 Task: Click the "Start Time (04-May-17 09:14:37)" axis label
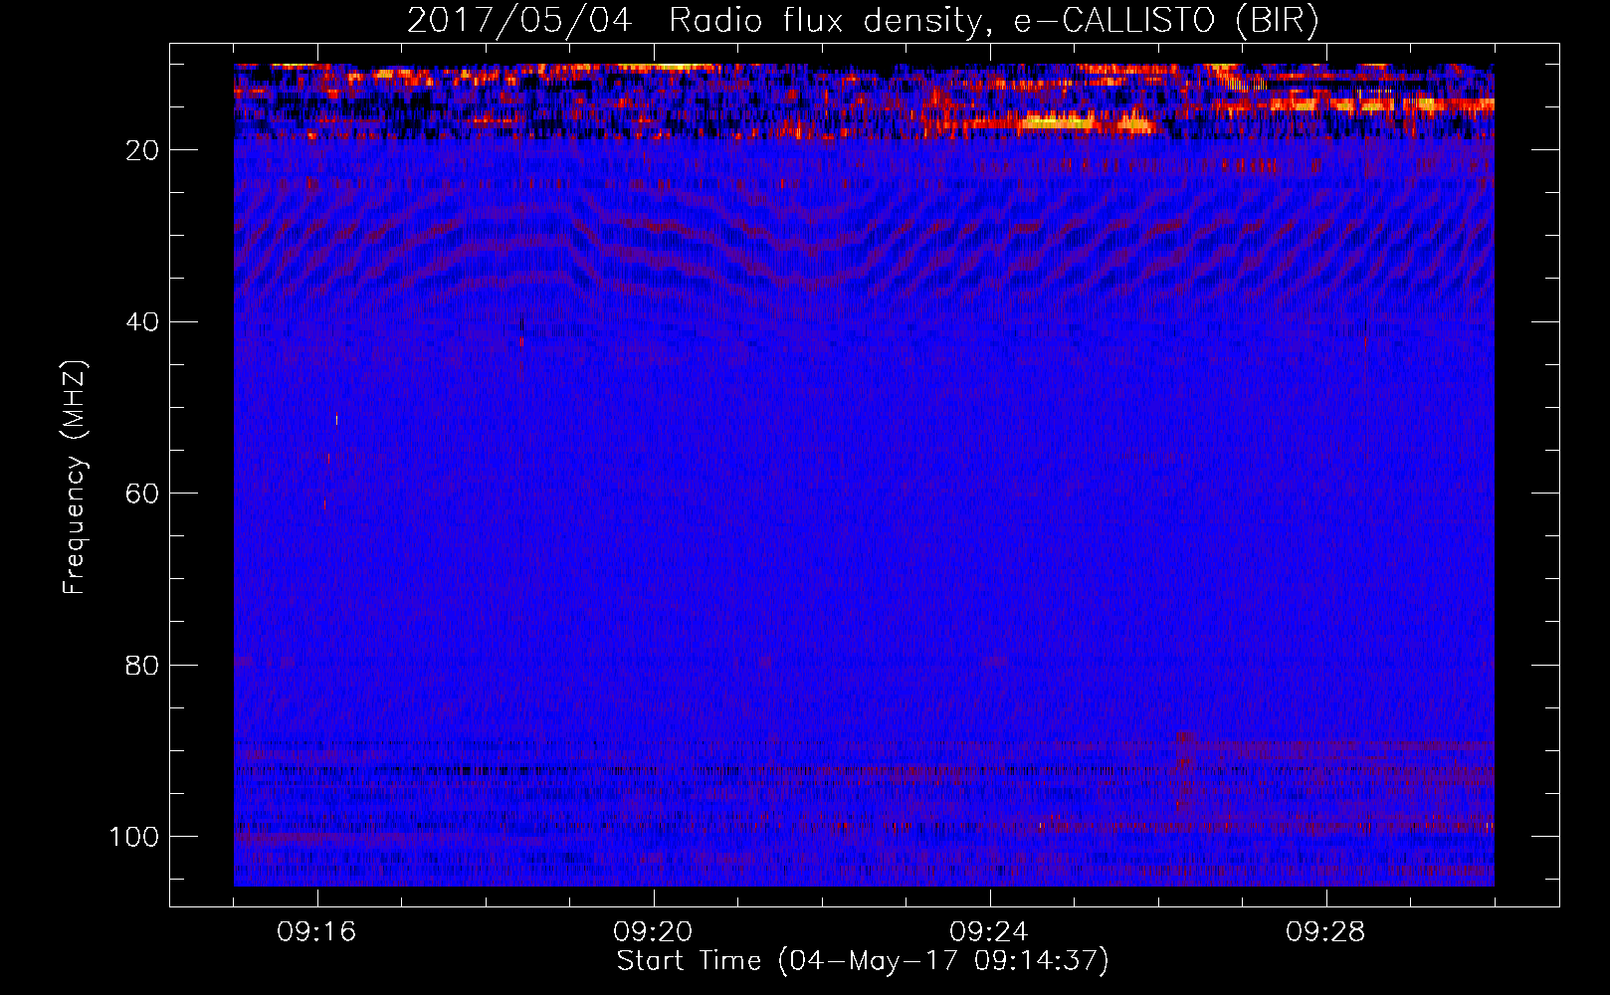point(863,961)
